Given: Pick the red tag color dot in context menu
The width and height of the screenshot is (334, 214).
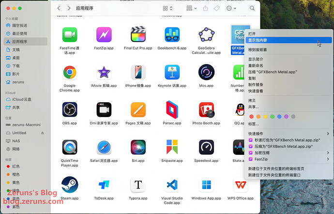Looking at the screenshot, I should click(x=251, y=117).
